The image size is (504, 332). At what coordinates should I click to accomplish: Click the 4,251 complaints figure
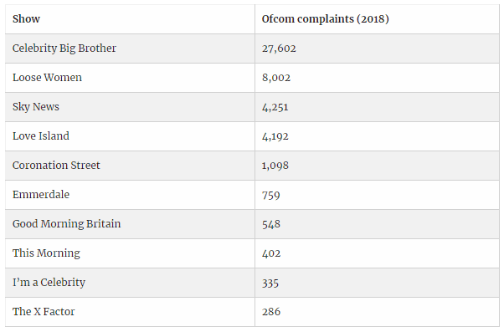tap(275, 107)
